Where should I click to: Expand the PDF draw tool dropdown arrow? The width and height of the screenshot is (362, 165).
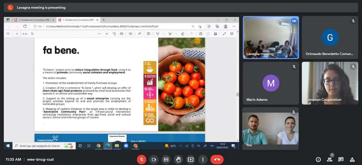[x=163, y=34]
